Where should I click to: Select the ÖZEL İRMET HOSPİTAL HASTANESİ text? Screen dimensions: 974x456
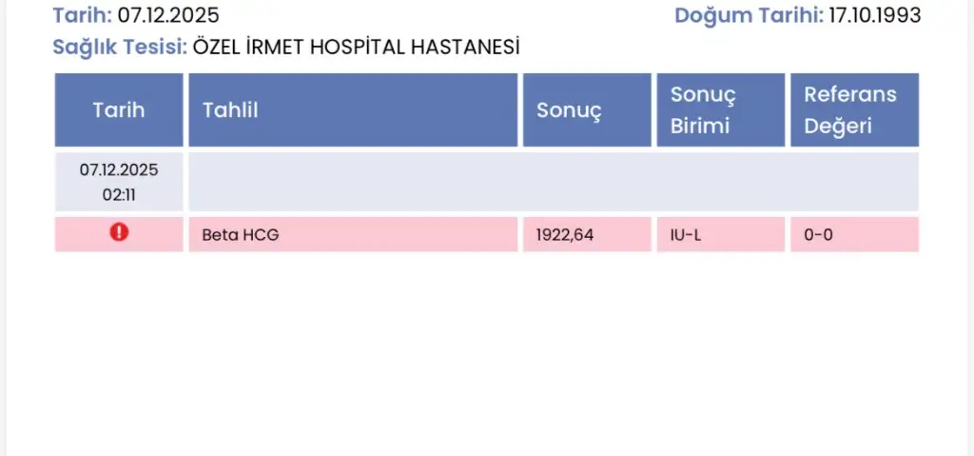click(x=357, y=46)
